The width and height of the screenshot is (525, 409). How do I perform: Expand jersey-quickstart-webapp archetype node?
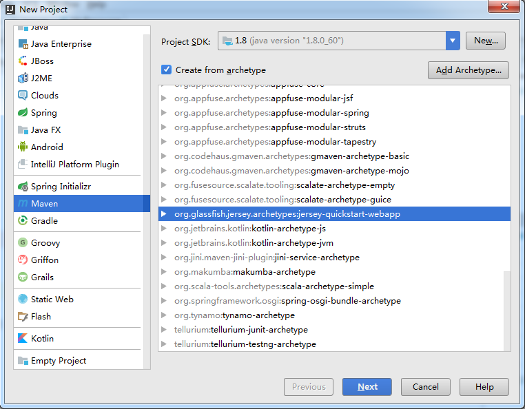point(164,213)
